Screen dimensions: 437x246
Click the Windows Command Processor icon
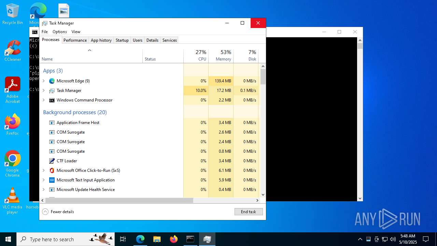52,100
